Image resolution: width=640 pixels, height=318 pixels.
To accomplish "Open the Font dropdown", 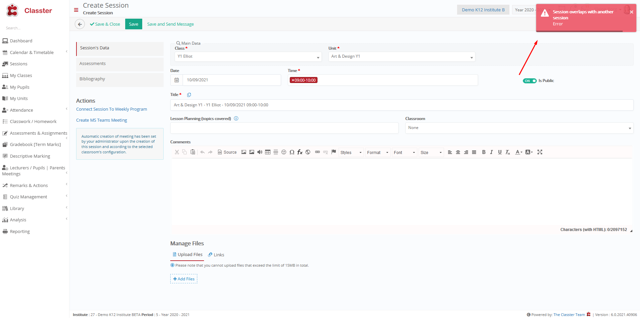I will tap(404, 152).
